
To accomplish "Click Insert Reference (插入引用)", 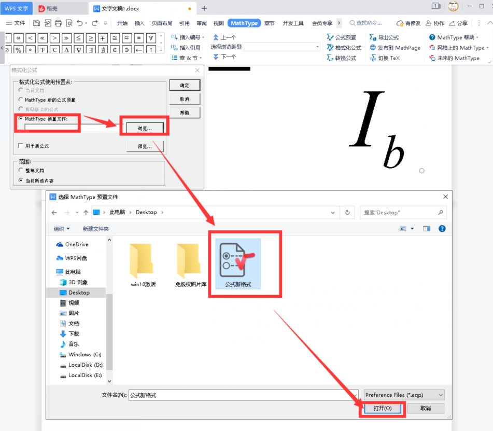I will pos(186,48).
